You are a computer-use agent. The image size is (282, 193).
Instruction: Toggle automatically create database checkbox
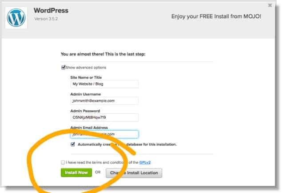point(73,144)
